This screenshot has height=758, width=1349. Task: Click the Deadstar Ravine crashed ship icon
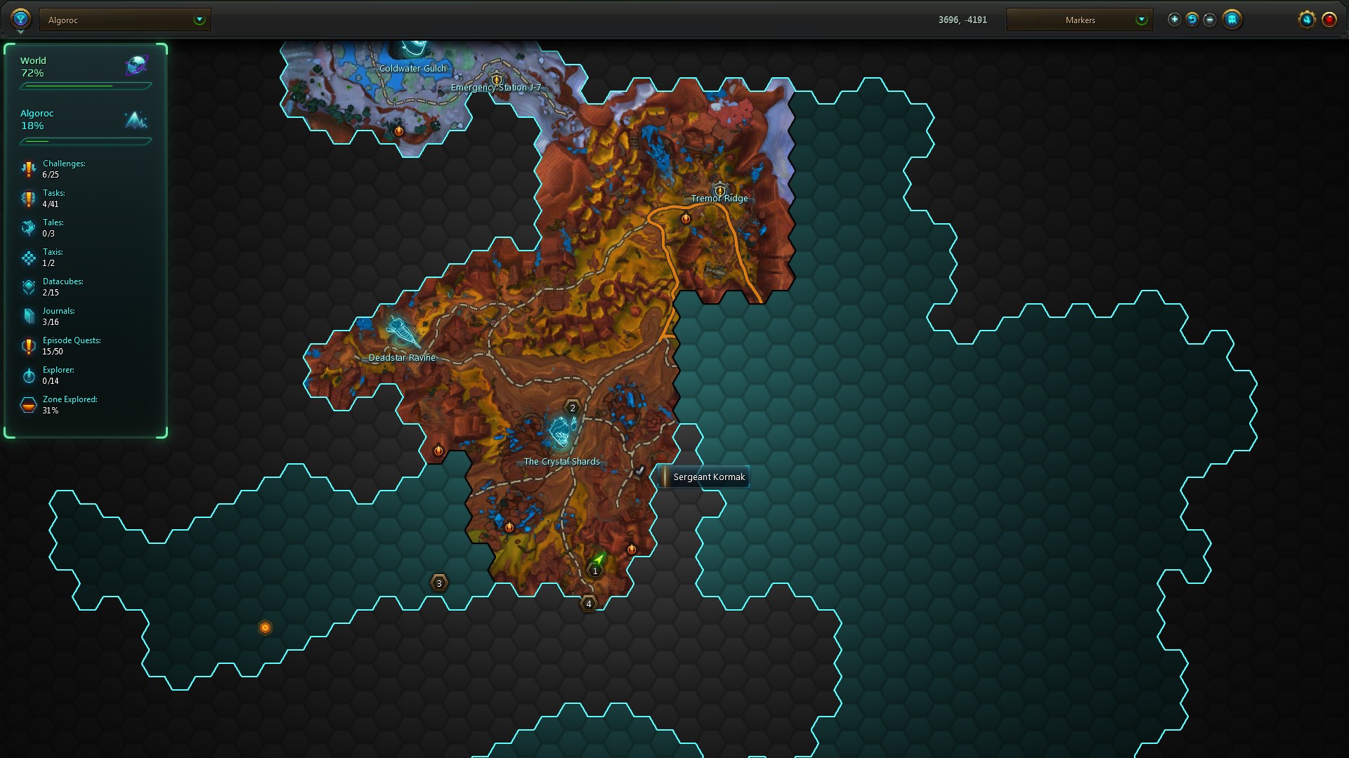tap(403, 331)
